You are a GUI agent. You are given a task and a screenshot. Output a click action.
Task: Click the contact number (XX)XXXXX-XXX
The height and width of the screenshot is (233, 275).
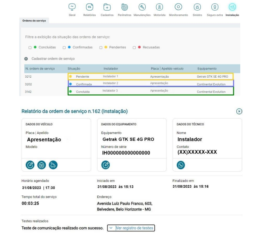click(197, 152)
